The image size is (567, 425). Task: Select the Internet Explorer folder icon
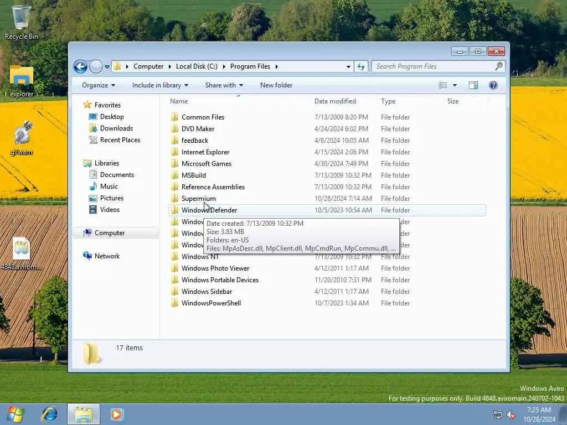click(x=174, y=152)
